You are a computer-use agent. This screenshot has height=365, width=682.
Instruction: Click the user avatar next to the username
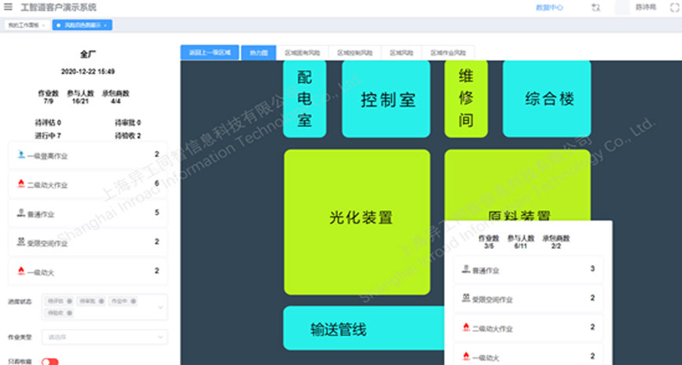(x=622, y=7)
